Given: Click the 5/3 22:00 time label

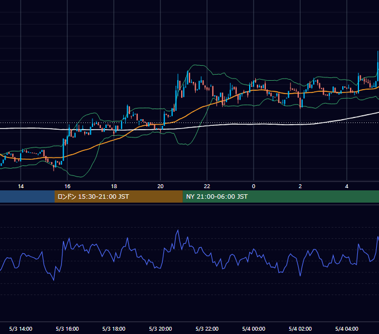Looking at the screenshot, I should pyautogui.click(x=207, y=328).
